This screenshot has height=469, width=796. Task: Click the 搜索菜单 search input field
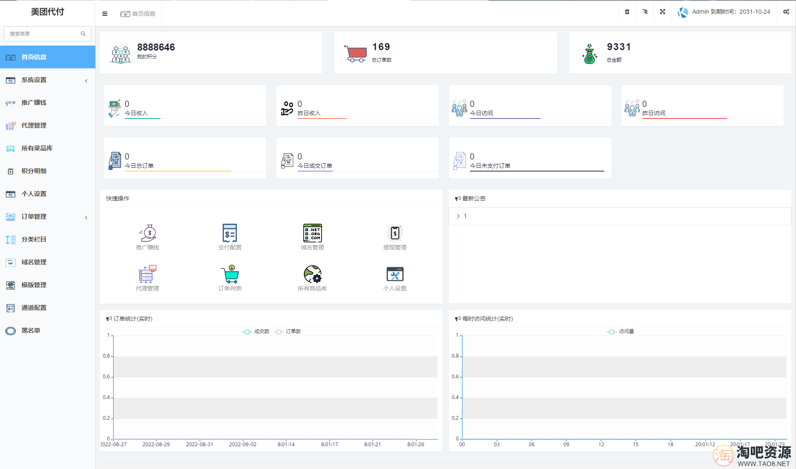[x=48, y=34]
